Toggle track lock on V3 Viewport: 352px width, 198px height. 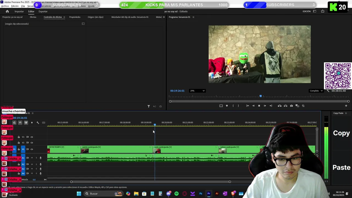[19, 137]
